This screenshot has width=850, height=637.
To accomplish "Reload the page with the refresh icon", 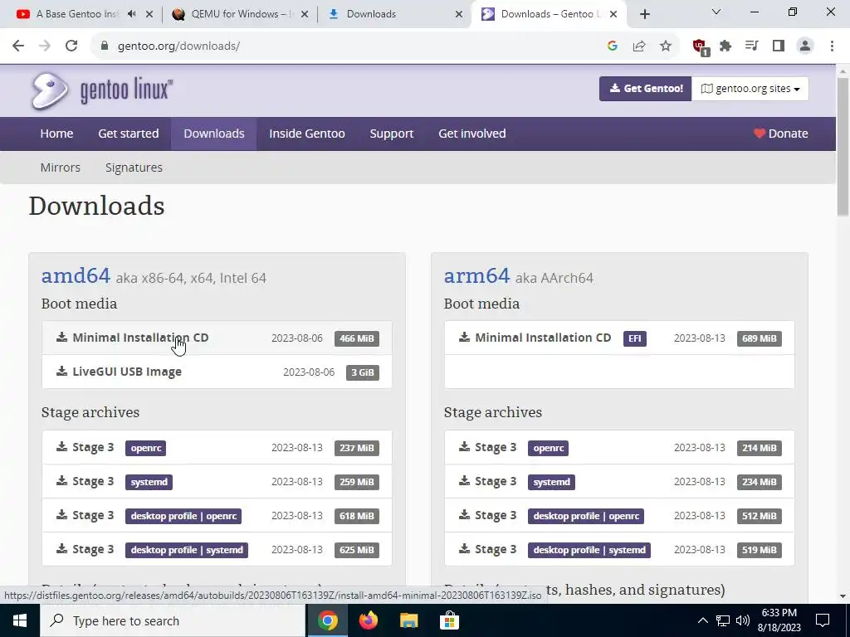I will pyautogui.click(x=71, y=46).
